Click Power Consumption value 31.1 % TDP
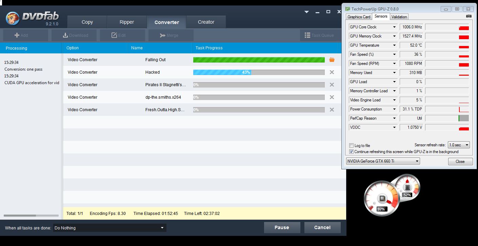This screenshot has height=246, width=478. (412, 109)
